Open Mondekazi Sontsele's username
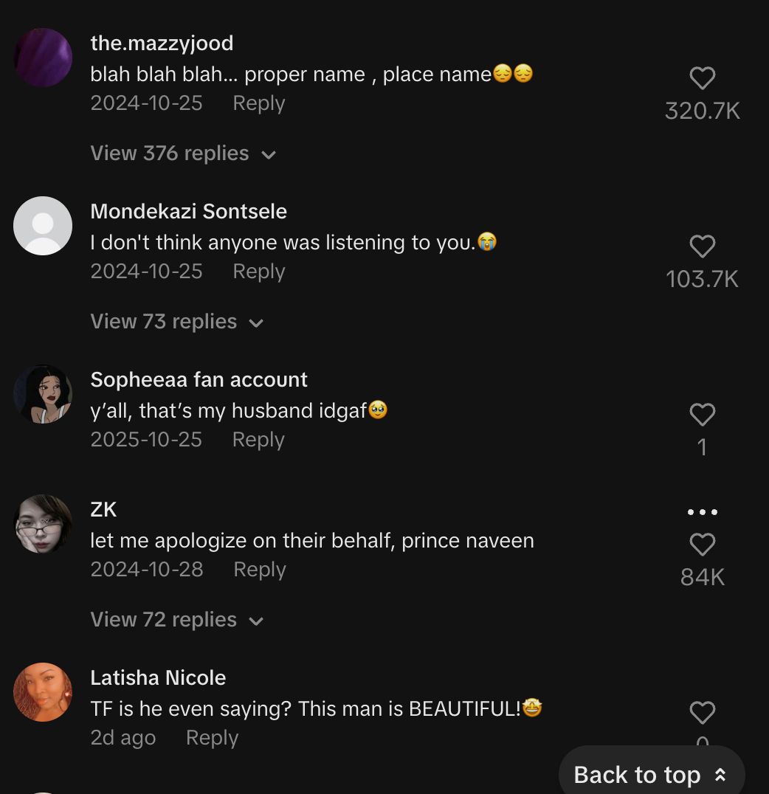 (x=188, y=211)
